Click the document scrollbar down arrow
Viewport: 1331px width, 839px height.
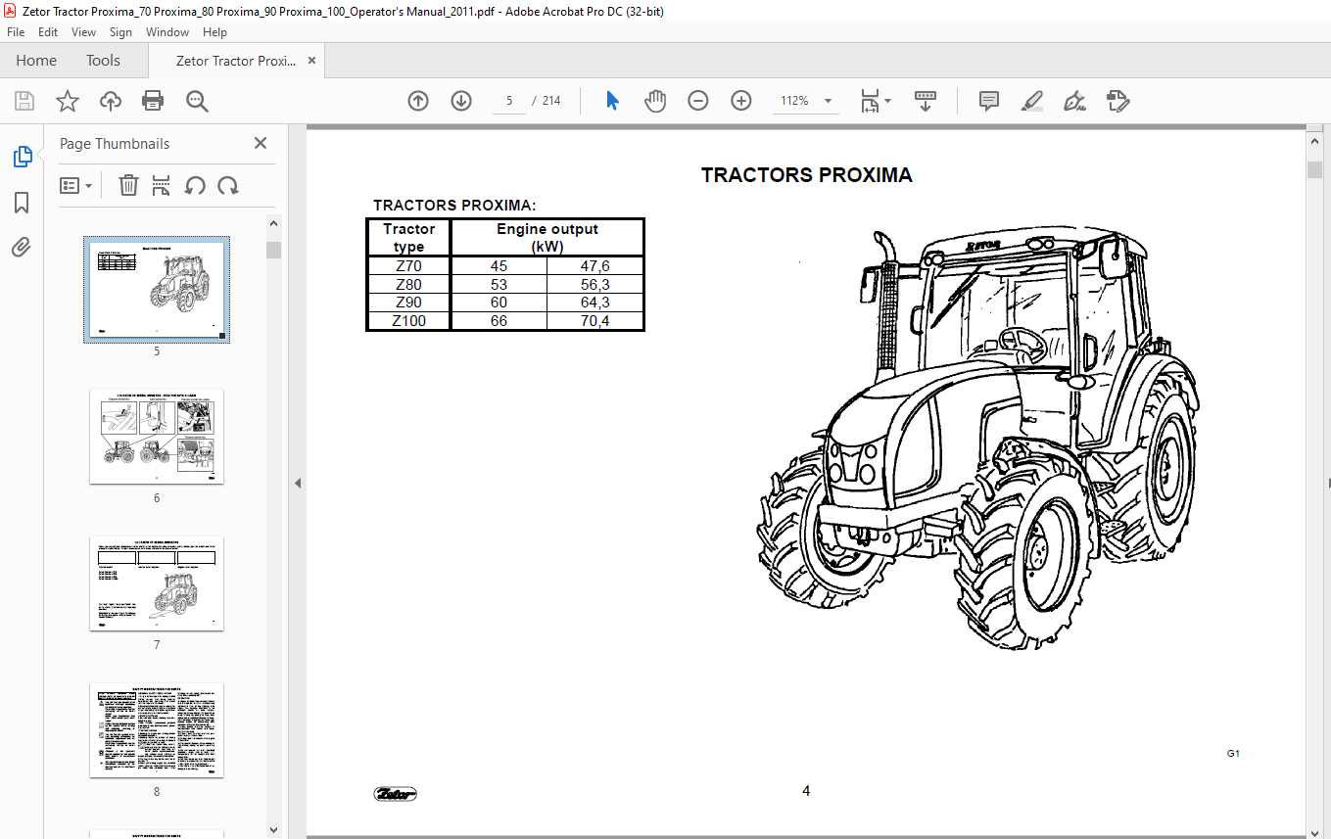(1315, 831)
